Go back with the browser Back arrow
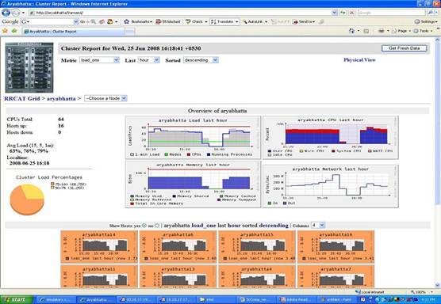The image size is (441, 304). 6,13
